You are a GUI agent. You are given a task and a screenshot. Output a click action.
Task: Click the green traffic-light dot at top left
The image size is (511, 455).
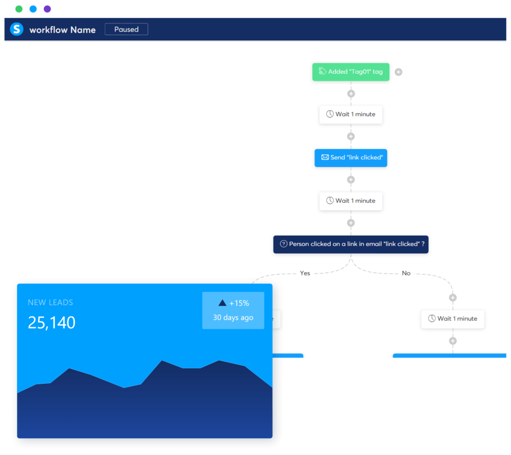[x=19, y=9]
